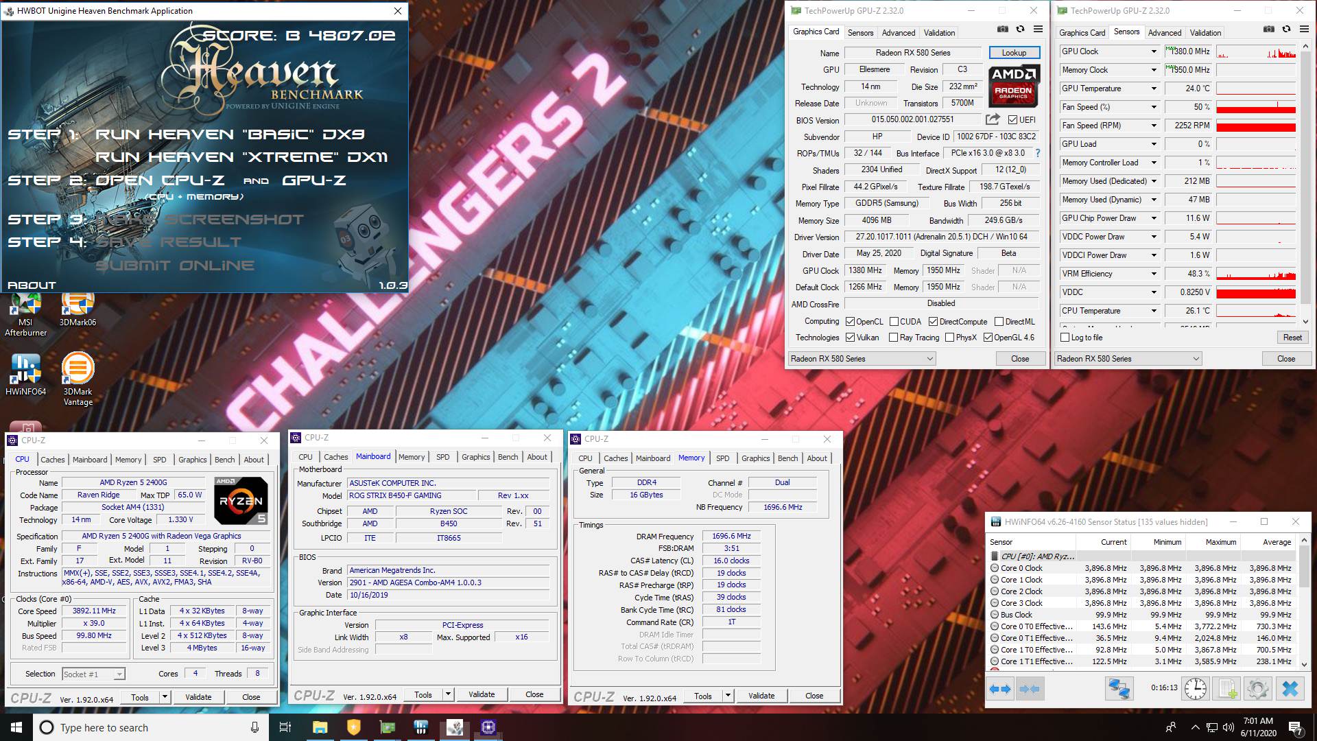Open HWiNFO sensor settings gear icon
The image size is (1317, 741).
click(1258, 688)
